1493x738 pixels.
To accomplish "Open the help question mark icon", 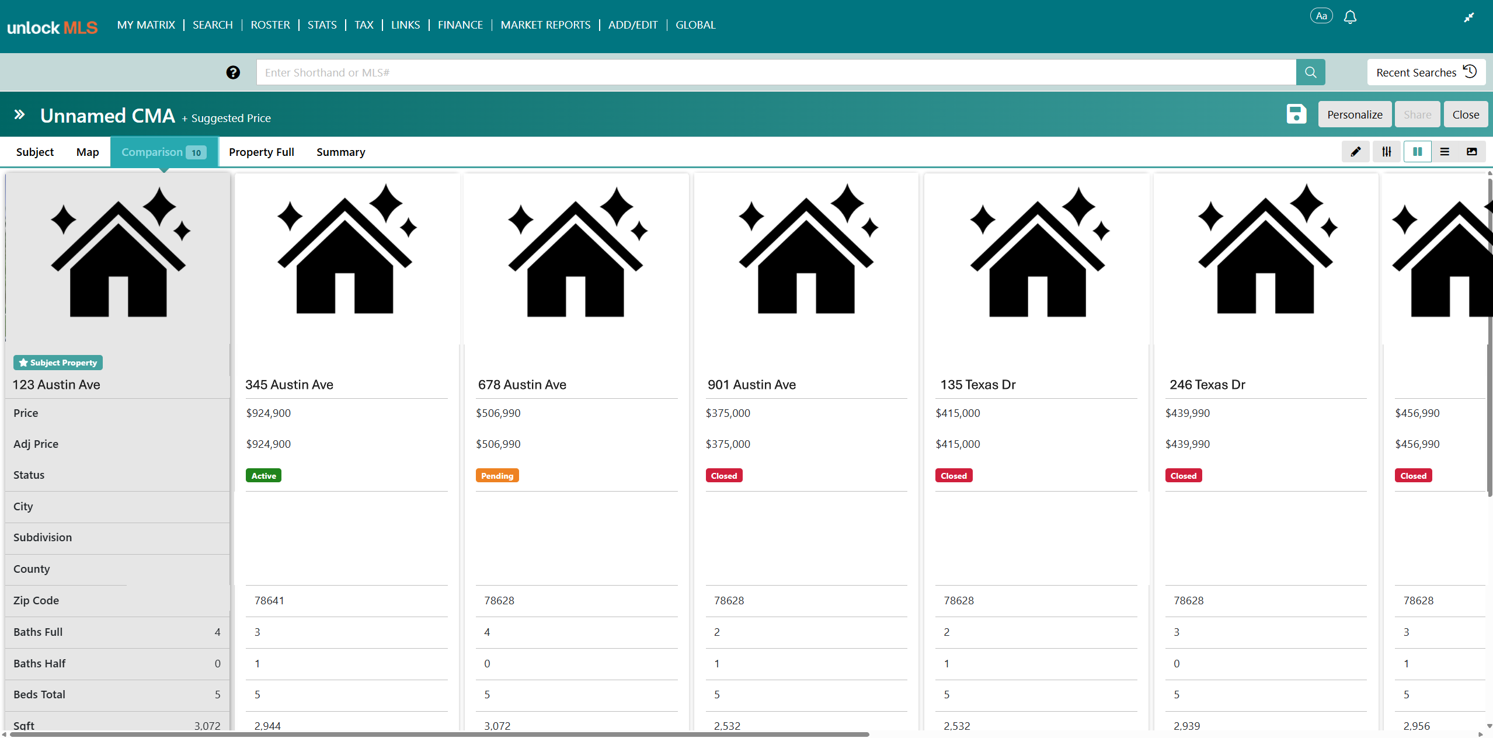I will coord(233,72).
